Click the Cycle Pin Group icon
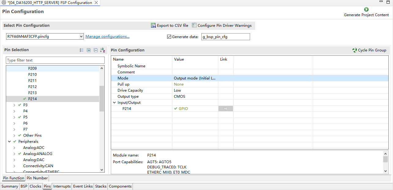Viewport: 393px width, 190px height. 354,50
